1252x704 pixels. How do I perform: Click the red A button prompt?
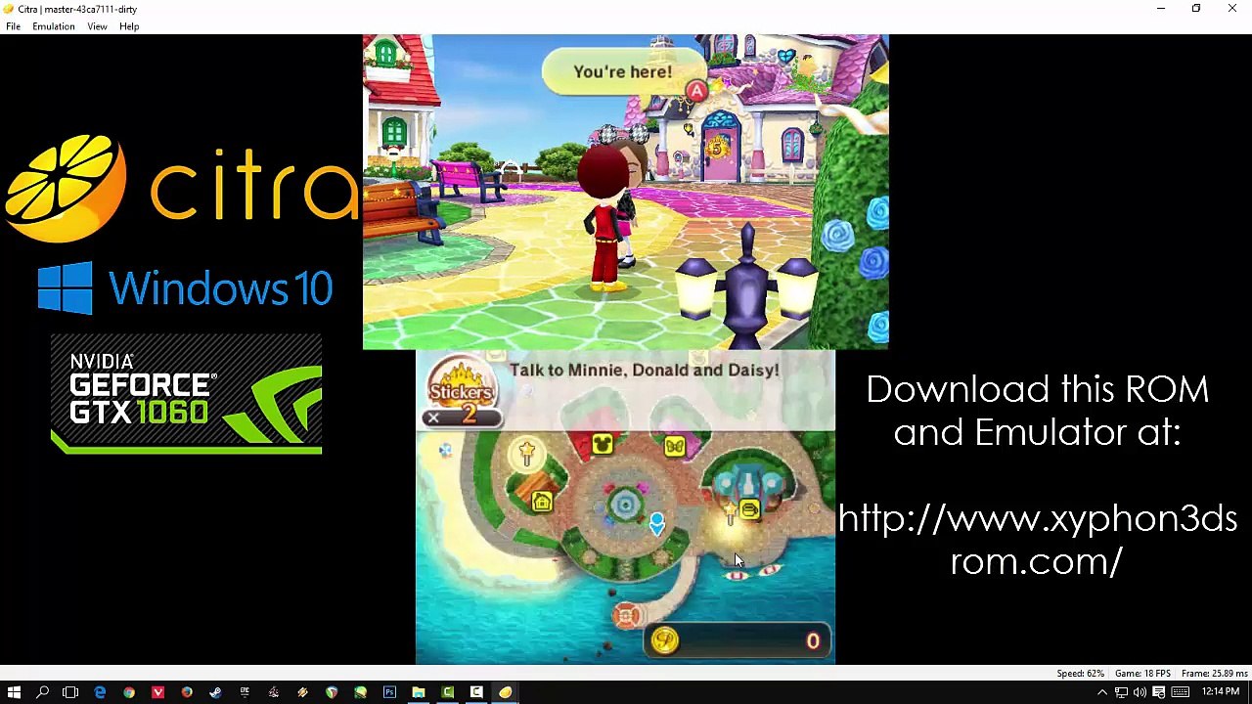tap(695, 92)
